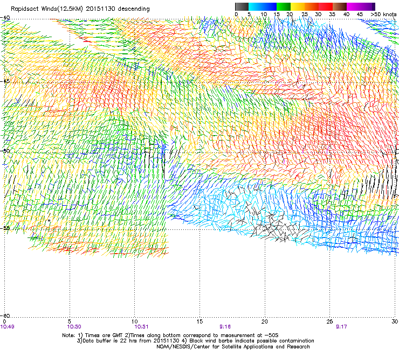
Task: Click the orange 25-30 knots legend swatch
Action: [x=312, y=6]
